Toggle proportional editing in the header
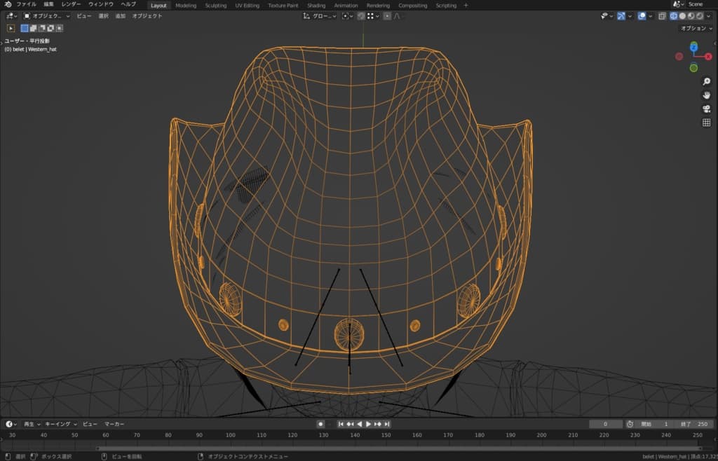Screen dimensions: 718x461 [x=387, y=16]
